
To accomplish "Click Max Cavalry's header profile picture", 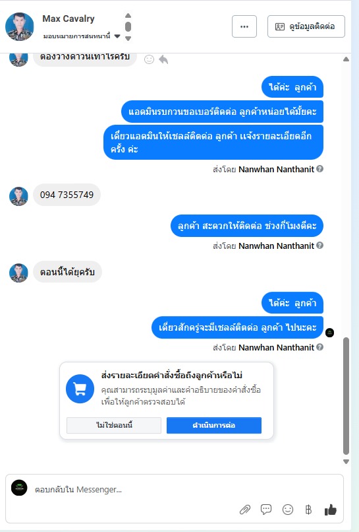I will coord(20,26).
